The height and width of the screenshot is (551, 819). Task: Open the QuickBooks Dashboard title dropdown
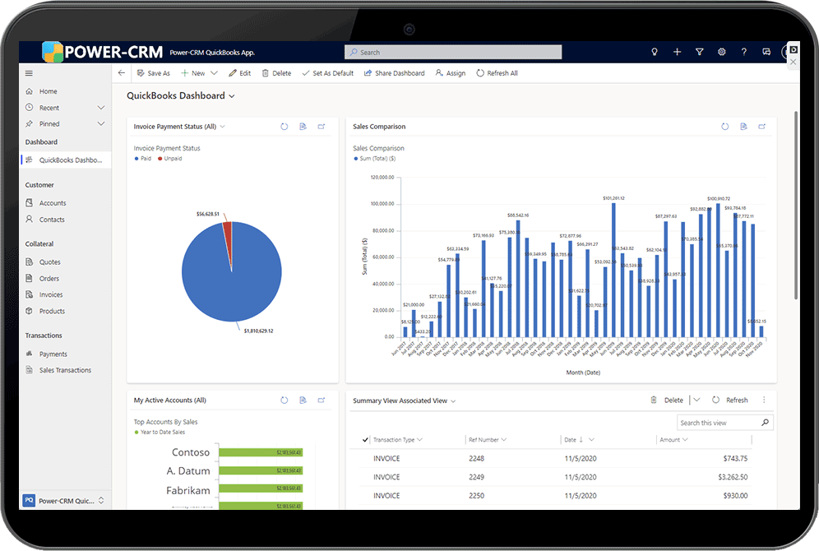click(231, 96)
